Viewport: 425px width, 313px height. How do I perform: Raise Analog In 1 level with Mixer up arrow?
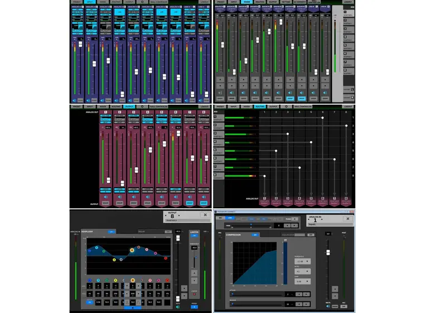click(220, 80)
